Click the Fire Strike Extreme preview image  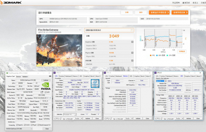tap(59, 50)
